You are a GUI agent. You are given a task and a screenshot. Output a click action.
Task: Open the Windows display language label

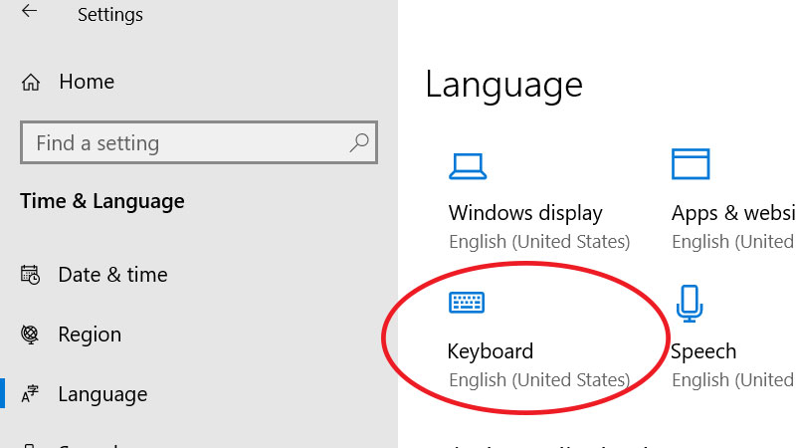click(x=525, y=213)
